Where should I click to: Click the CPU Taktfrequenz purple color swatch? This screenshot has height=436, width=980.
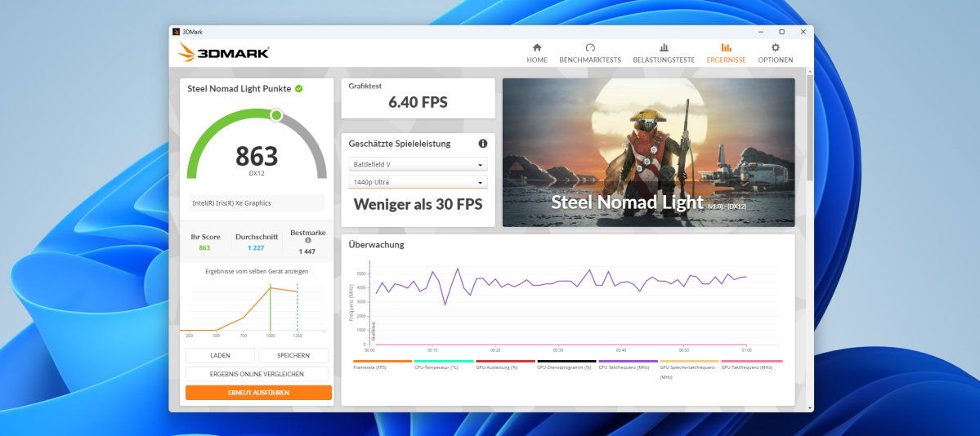[628, 361]
